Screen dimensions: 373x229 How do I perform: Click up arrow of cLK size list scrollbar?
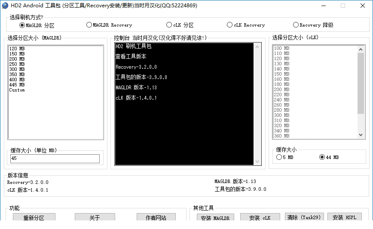click(361, 49)
